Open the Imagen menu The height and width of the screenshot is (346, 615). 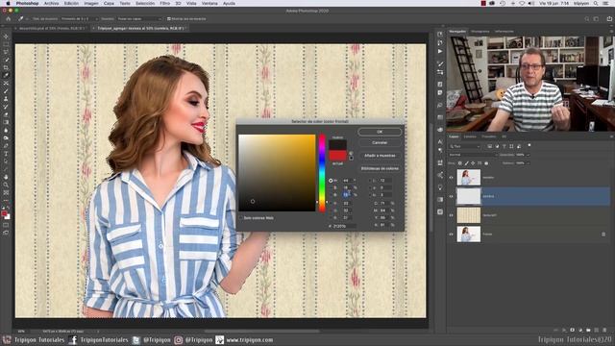click(91, 3)
